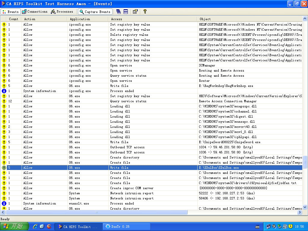308x231 pixels.
Task: Click count '12' cell
Action: (x=10, y=101)
